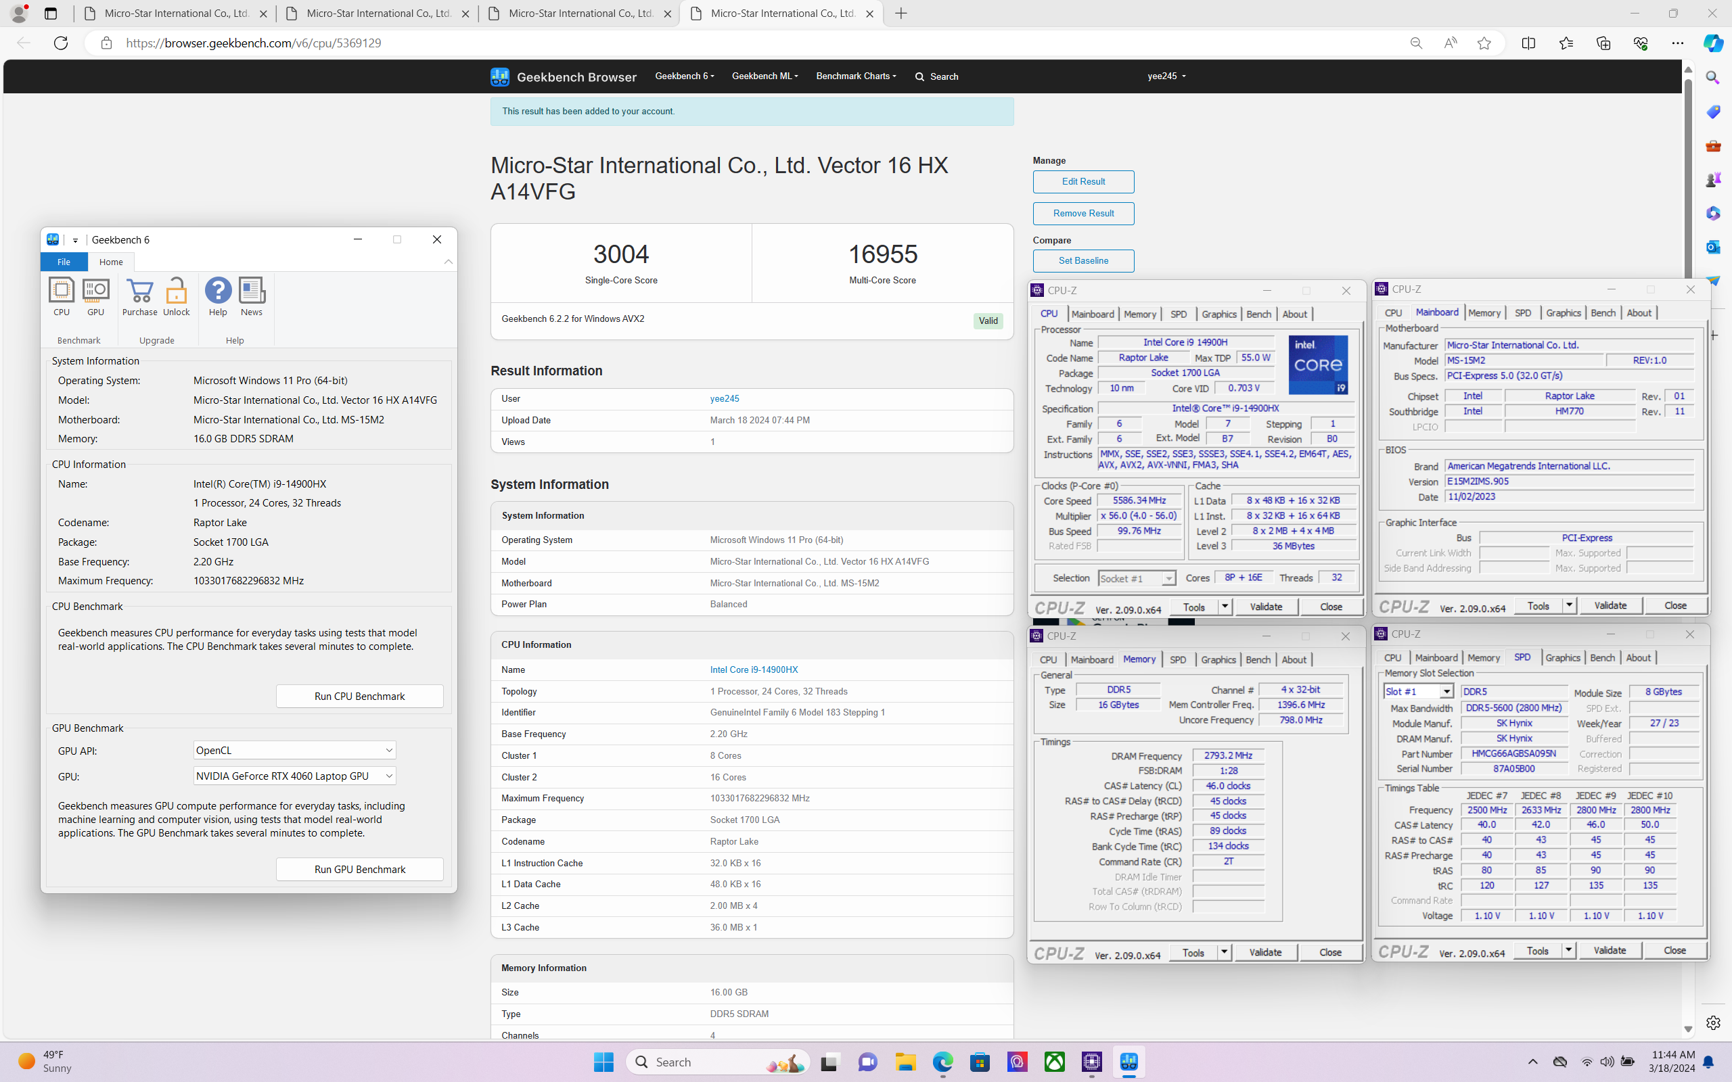Screen dimensions: 1732x1082
Task: Open Help question mark icon
Action: click(x=218, y=296)
